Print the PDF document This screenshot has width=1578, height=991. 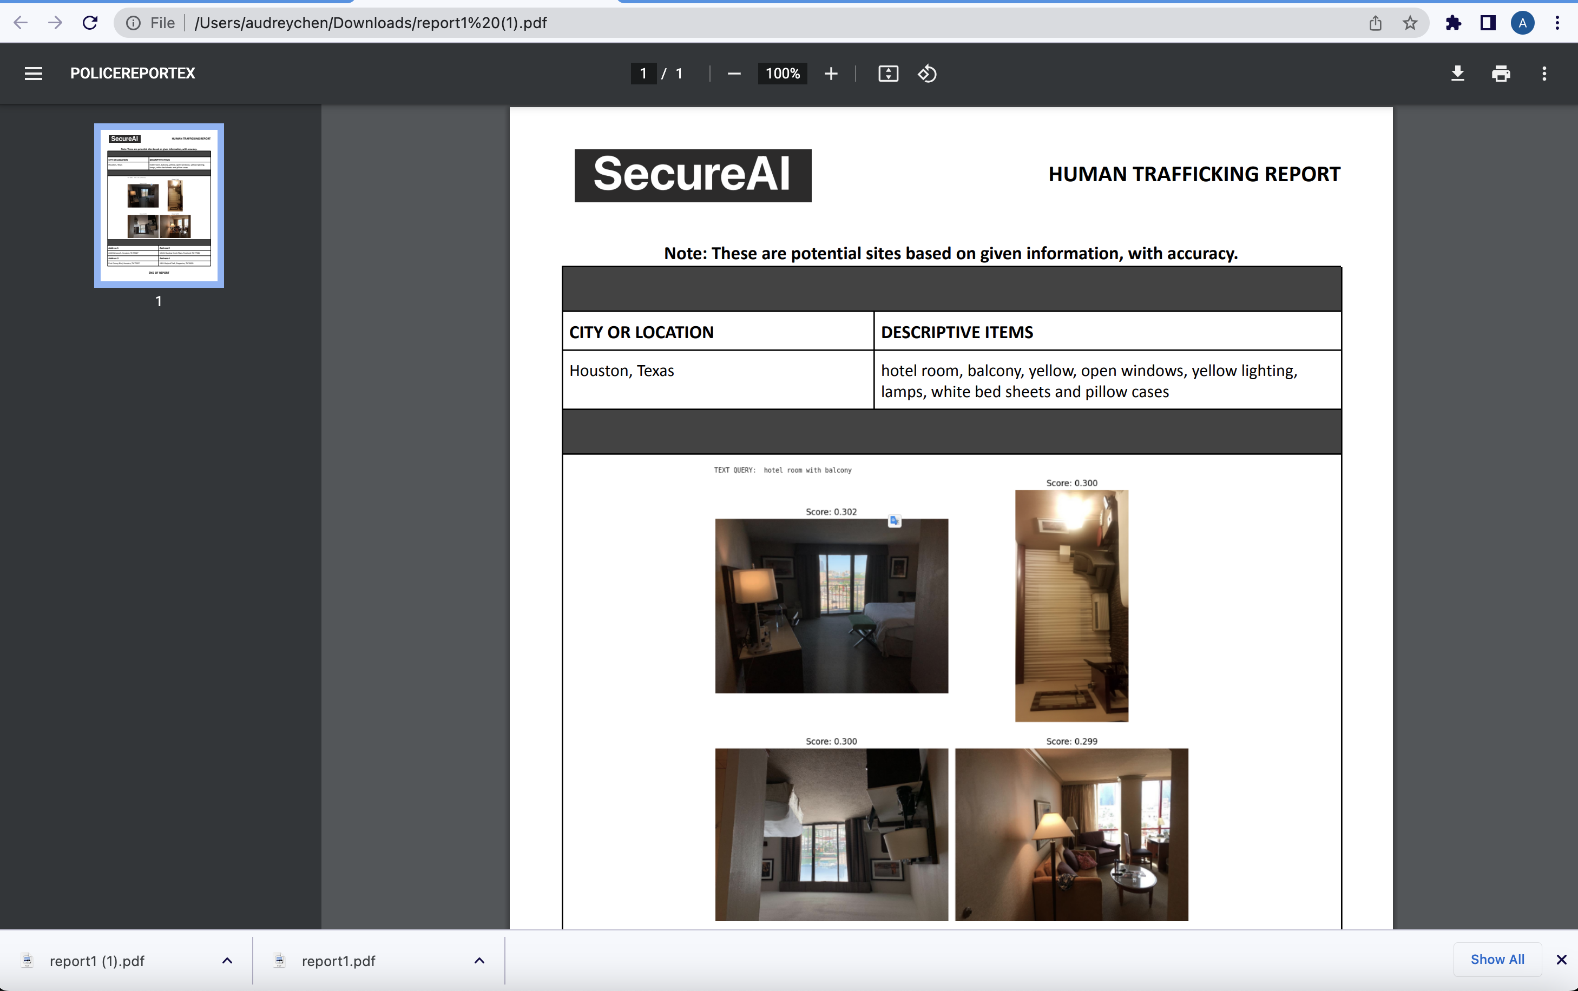1501,74
